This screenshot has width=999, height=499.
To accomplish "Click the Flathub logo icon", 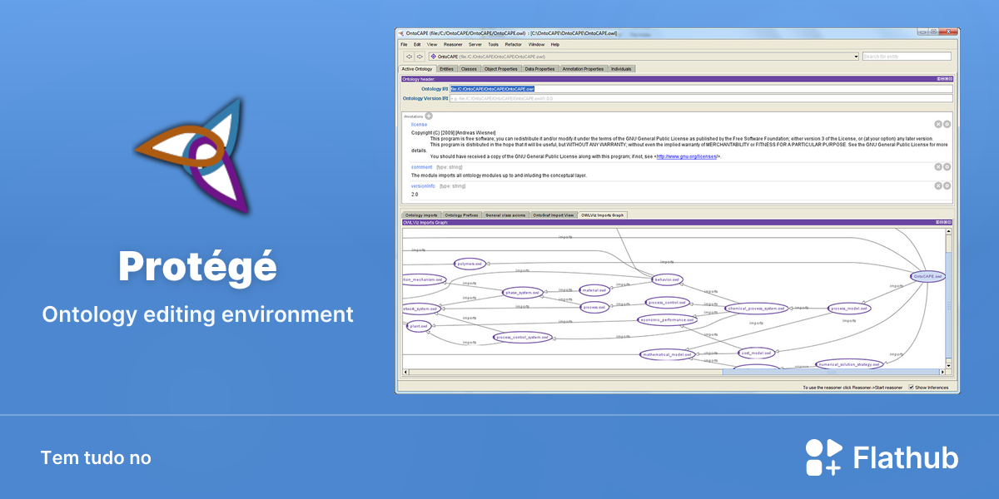I will [x=823, y=457].
